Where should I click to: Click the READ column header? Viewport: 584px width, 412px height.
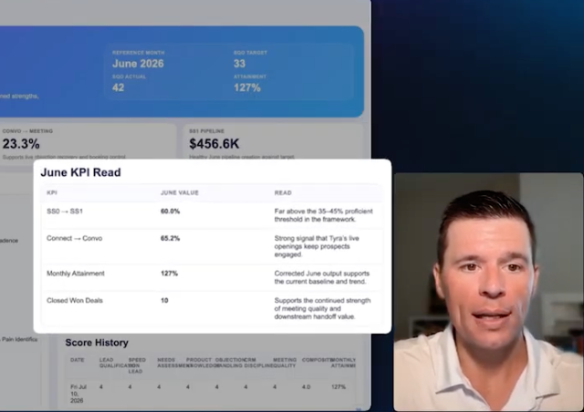click(283, 193)
